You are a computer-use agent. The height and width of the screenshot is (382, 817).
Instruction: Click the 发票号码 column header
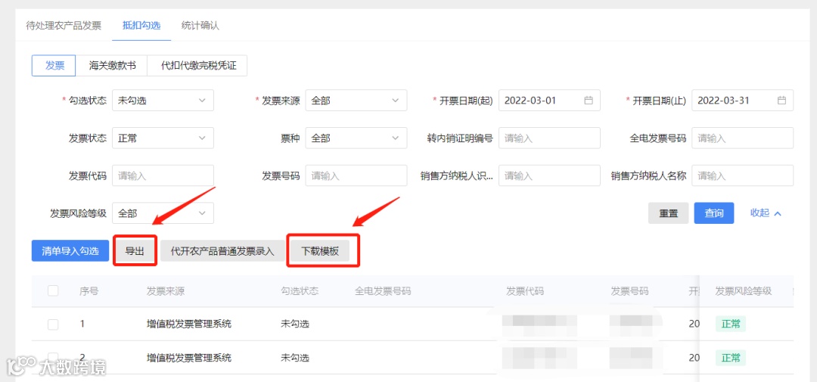tap(629, 290)
